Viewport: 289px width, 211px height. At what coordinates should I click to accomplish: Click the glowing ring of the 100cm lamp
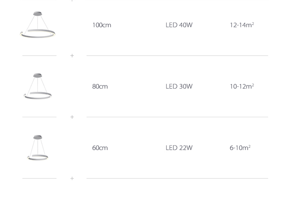pyautogui.click(x=38, y=34)
